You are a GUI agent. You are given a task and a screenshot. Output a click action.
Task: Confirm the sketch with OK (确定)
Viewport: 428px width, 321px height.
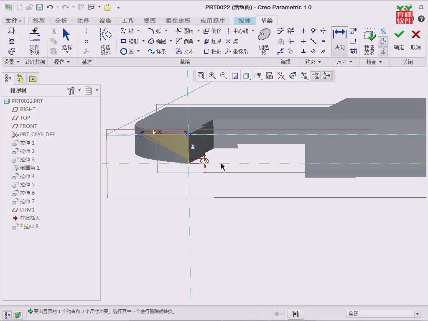click(399, 40)
